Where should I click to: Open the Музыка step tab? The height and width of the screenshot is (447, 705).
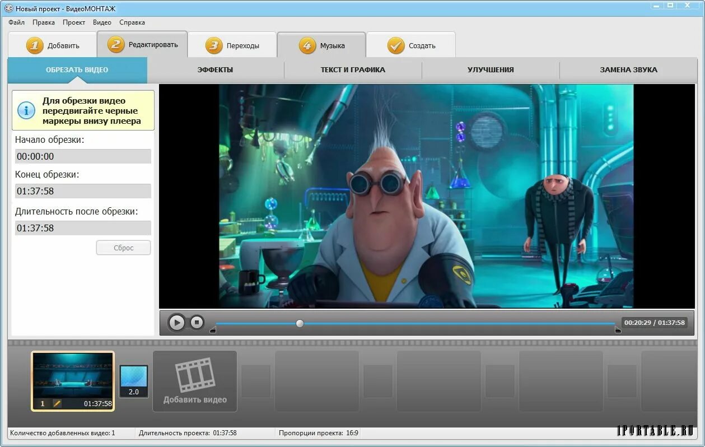point(321,45)
